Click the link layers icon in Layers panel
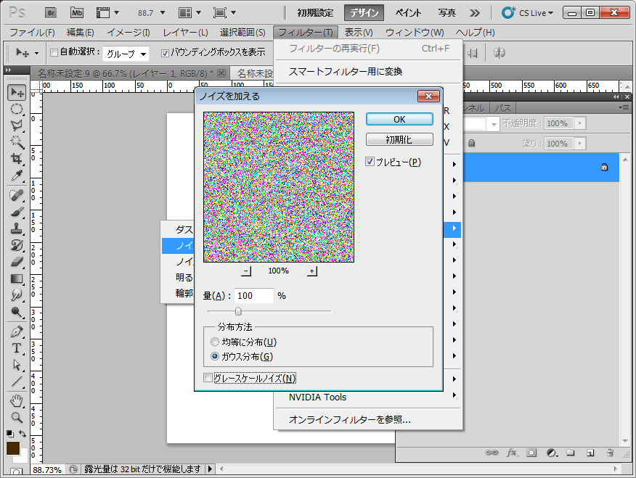 (492, 453)
